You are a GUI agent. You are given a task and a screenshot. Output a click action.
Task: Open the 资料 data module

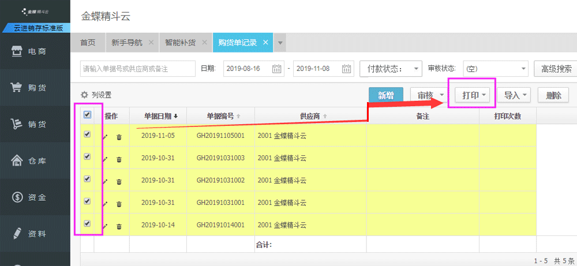(x=35, y=234)
